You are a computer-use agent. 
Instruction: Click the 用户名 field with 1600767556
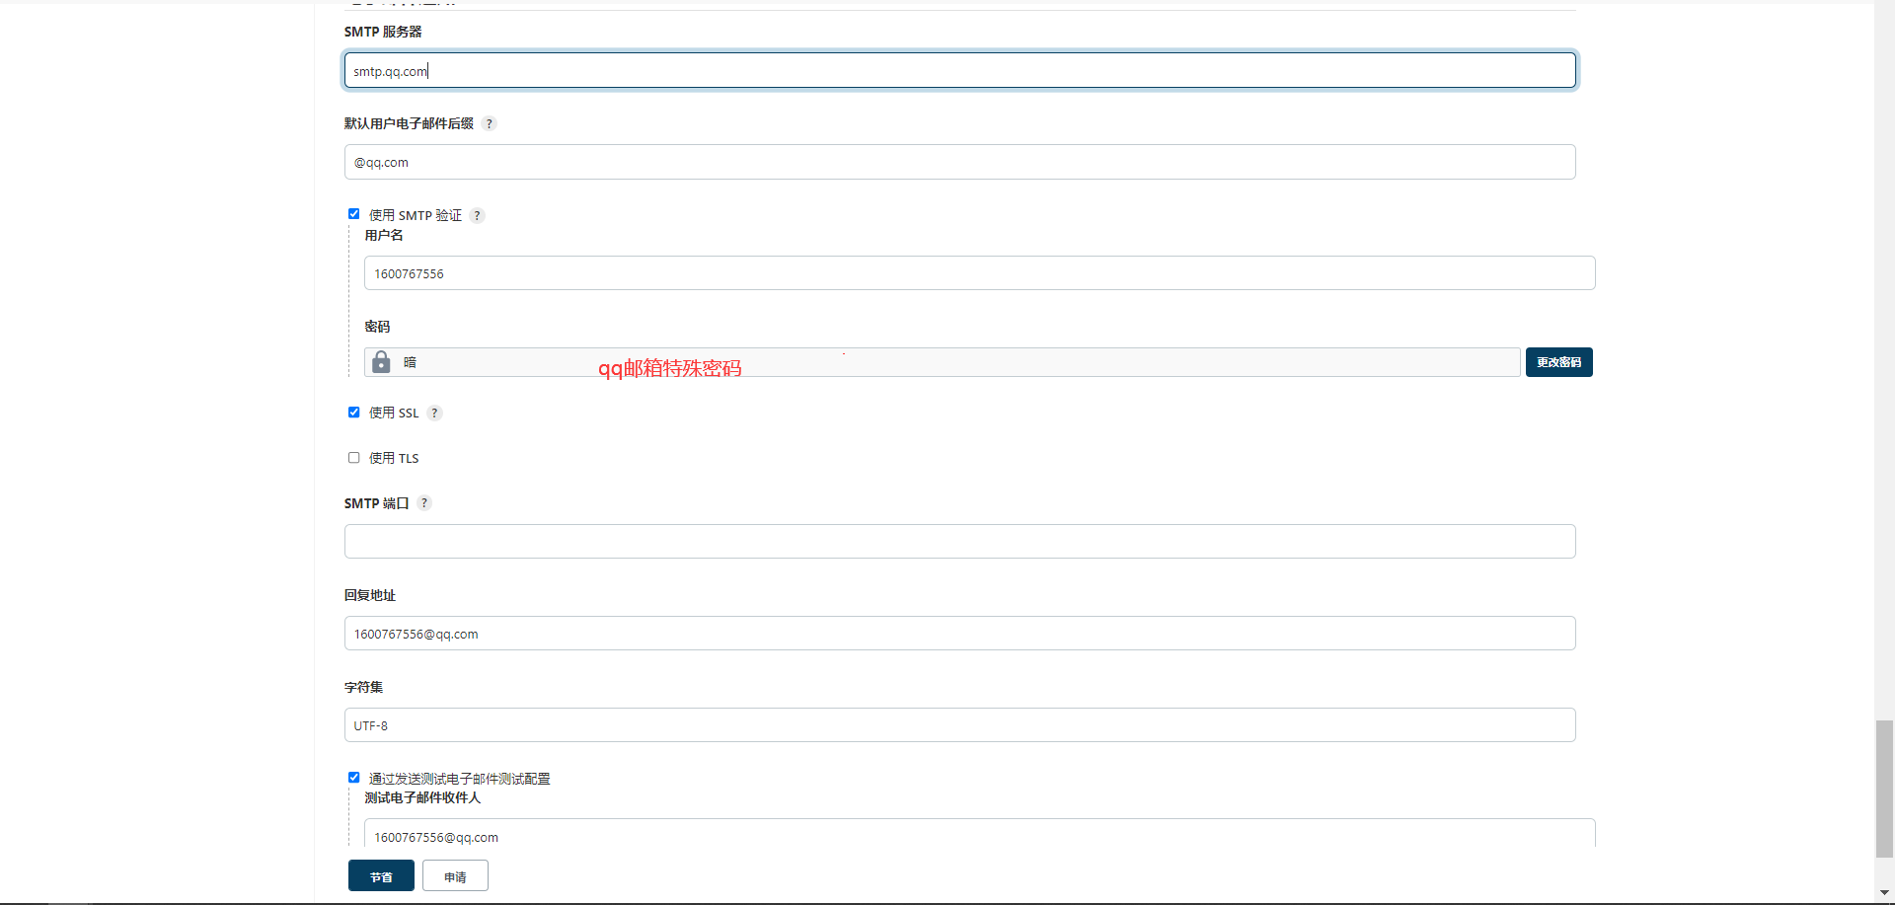[x=979, y=273]
